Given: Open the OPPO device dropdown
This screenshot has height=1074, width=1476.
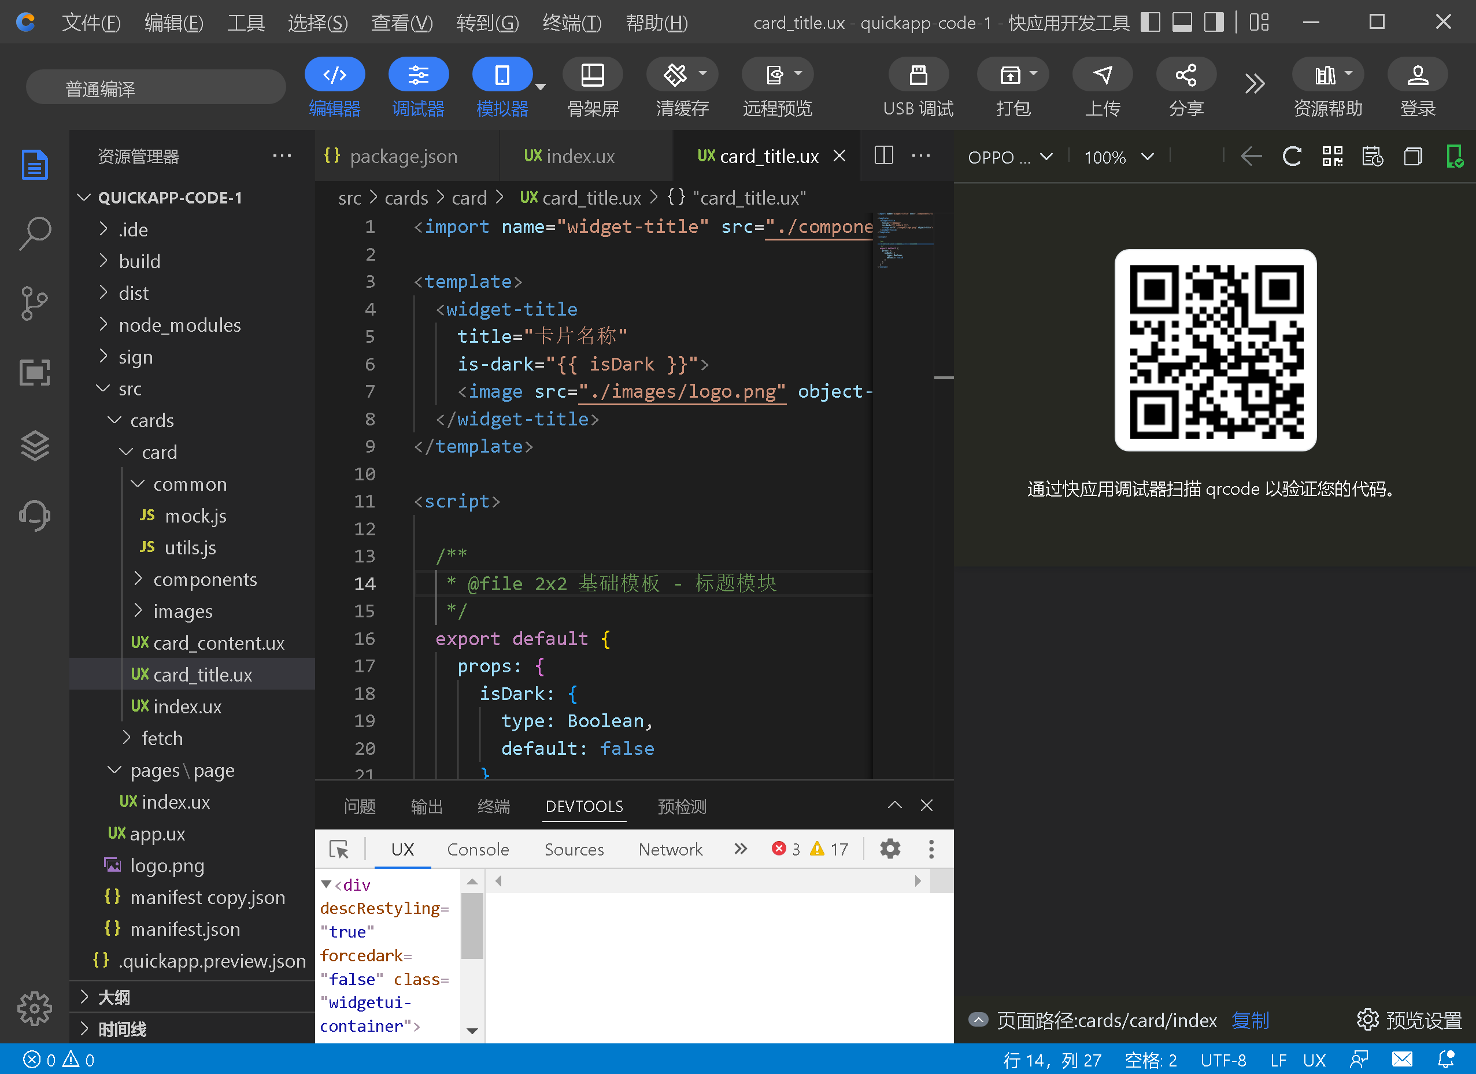Looking at the screenshot, I should coord(1009,157).
